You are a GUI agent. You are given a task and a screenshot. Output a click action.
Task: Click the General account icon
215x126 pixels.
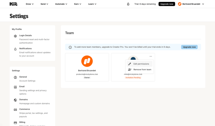[x=15, y=77]
